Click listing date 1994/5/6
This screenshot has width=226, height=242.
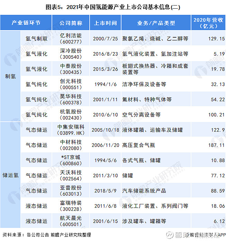(105, 160)
